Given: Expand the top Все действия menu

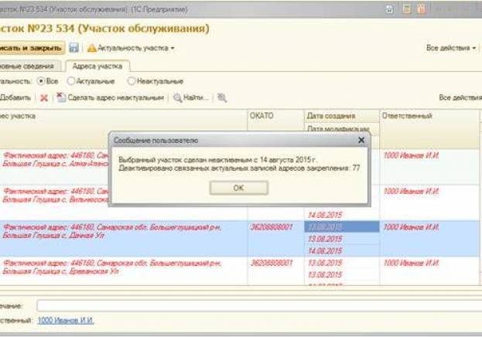Looking at the screenshot, I should (x=451, y=48).
